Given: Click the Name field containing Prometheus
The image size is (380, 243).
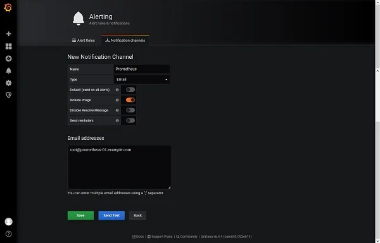Looking at the screenshot, I should 142,69.
